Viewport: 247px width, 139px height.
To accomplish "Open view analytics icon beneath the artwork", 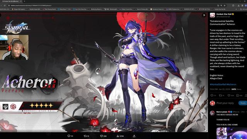I will pyautogui.click(x=118, y=136).
